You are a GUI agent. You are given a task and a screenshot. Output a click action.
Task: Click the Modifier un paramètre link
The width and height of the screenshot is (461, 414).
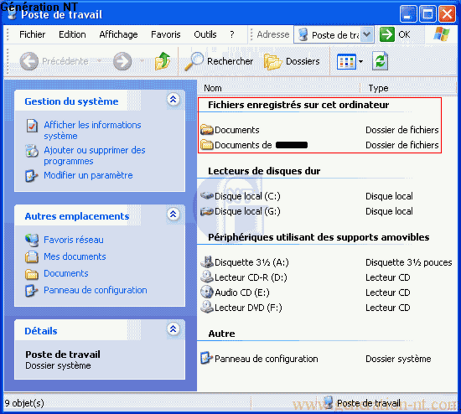click(x=88, y=175)
